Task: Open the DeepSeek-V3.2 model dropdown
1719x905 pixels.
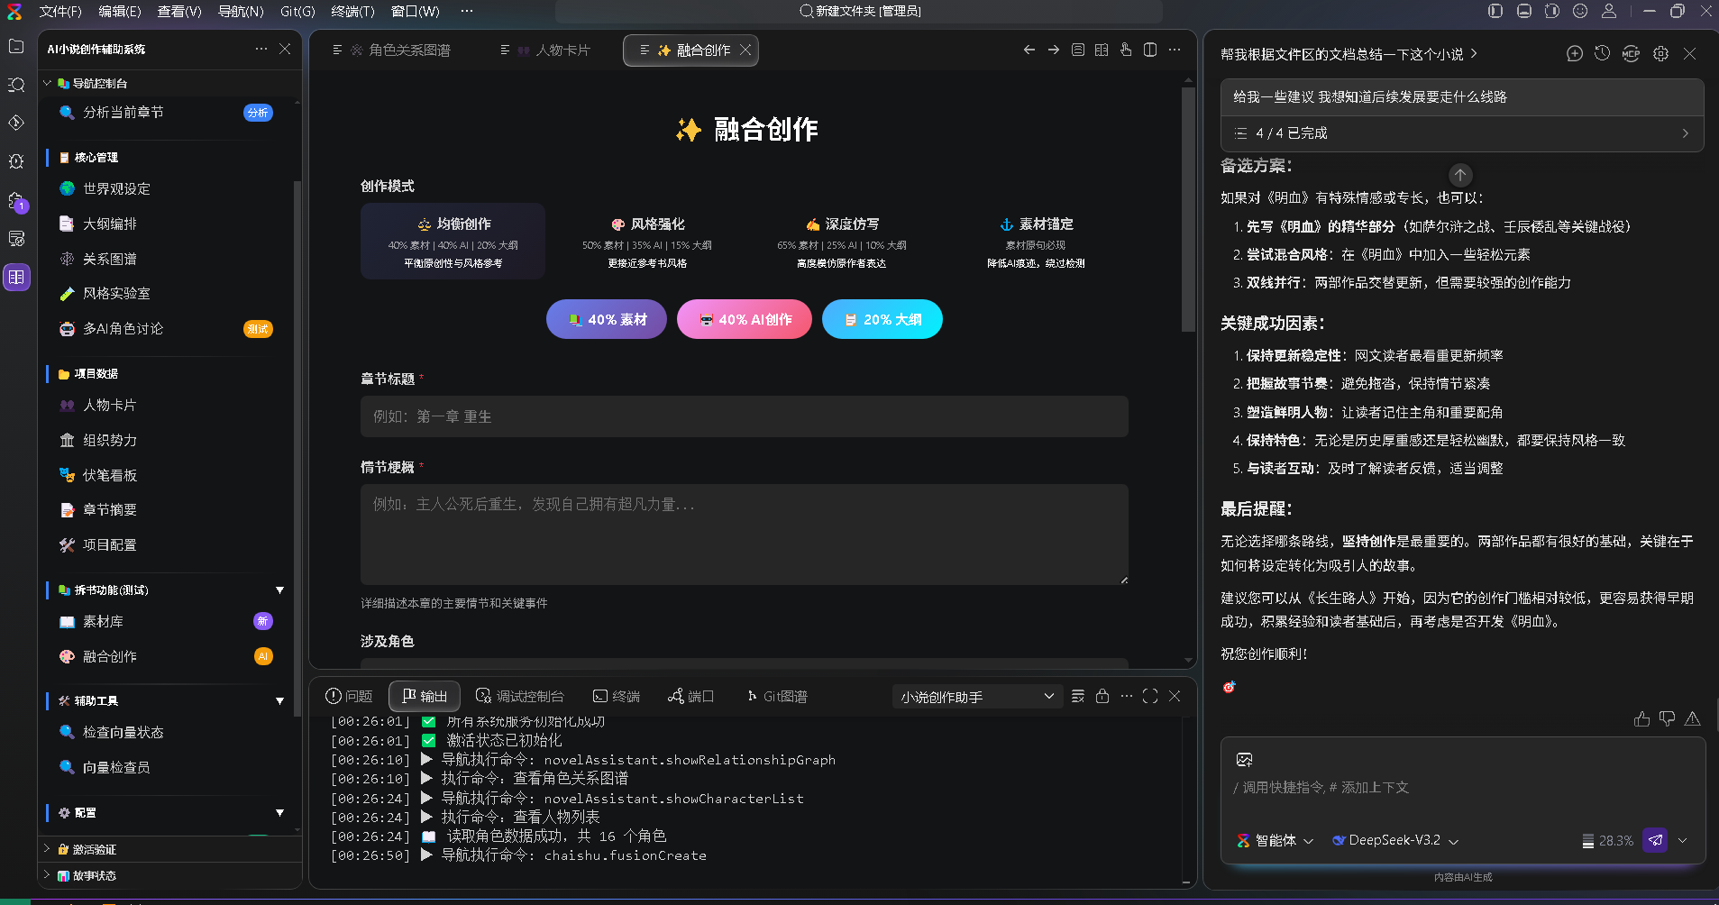Action: click(x=1395, y=840)
